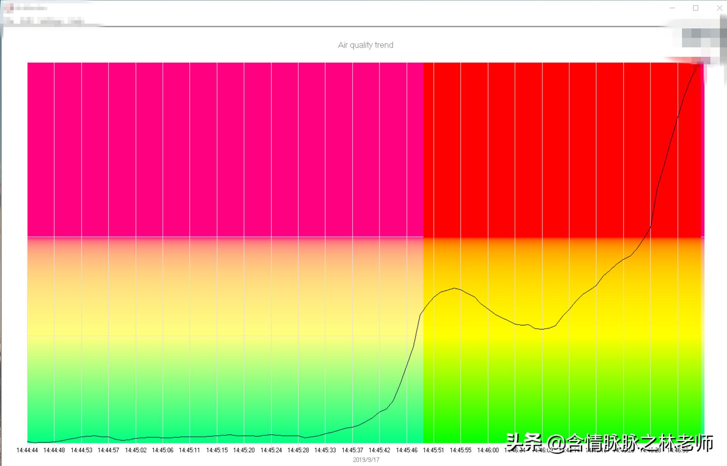
Task: Select the 14:45:02 time axis label
Action: pos(136,450)
